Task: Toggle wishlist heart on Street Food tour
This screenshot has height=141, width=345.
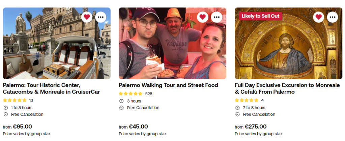Action: (202, 17)
